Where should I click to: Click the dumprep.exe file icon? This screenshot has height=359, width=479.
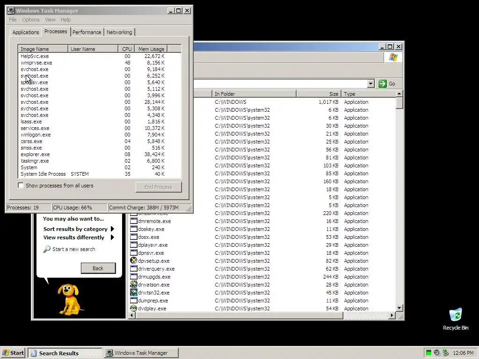[133, 301]
